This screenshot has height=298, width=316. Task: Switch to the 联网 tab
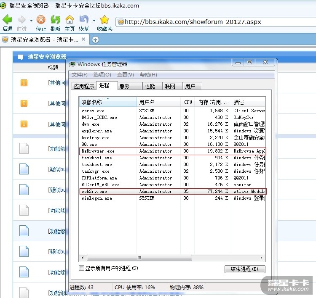[x=172, y=86]
